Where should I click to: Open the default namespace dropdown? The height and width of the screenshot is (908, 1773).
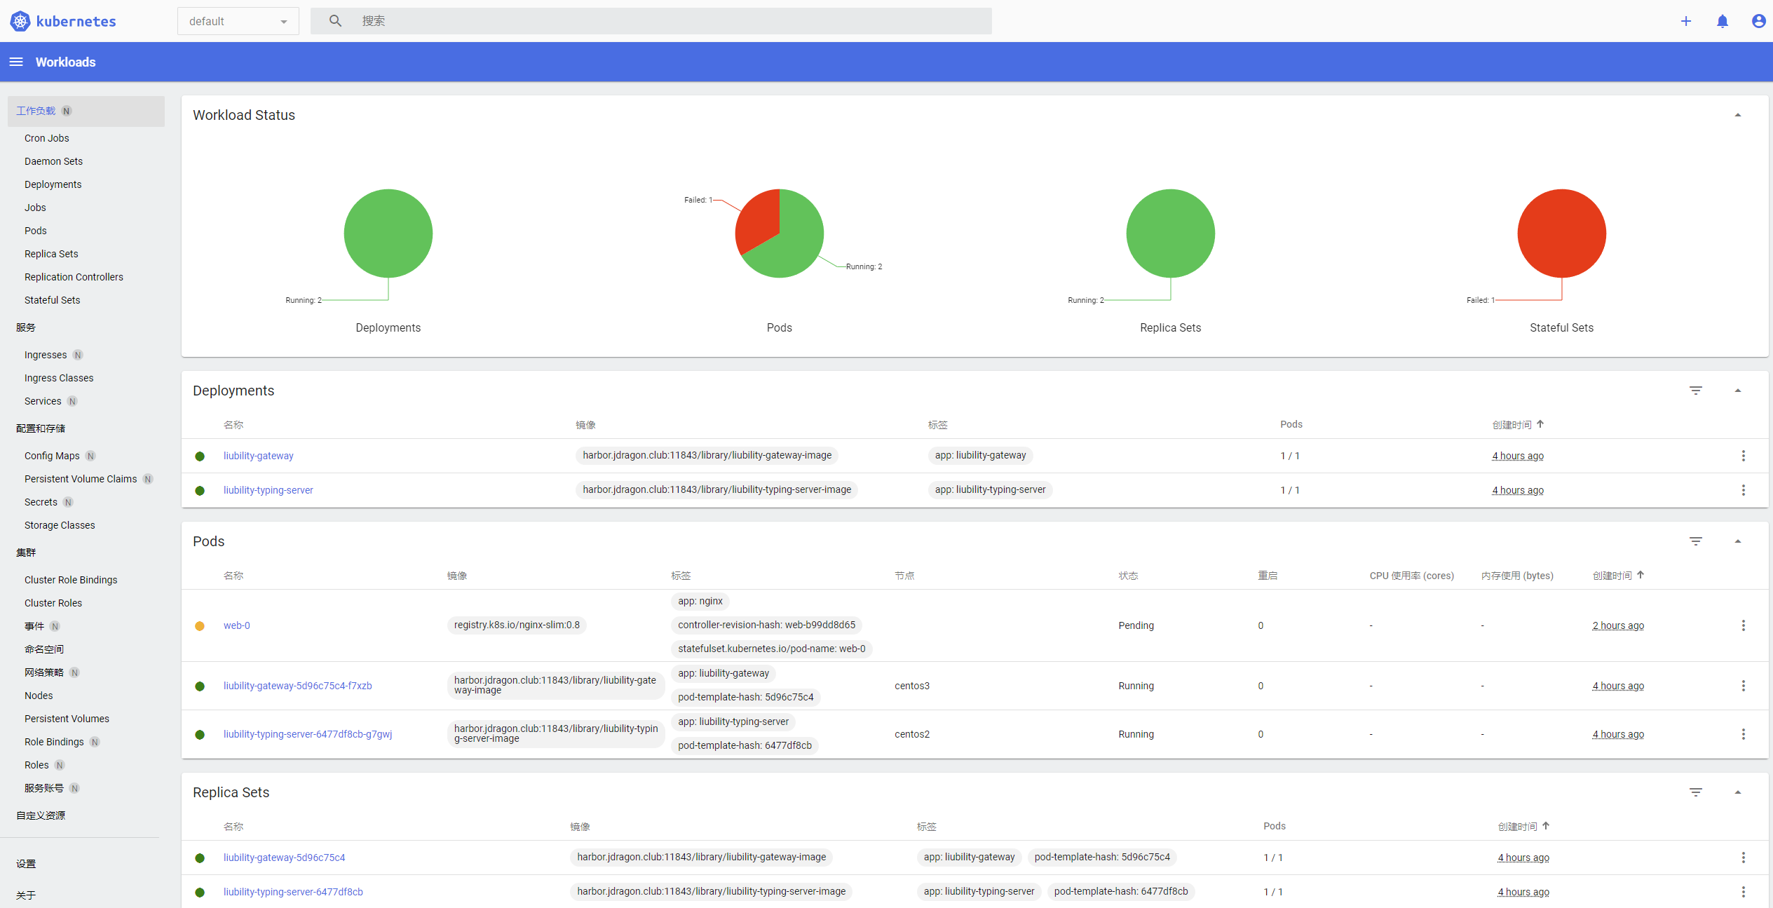tap(238, 21)
